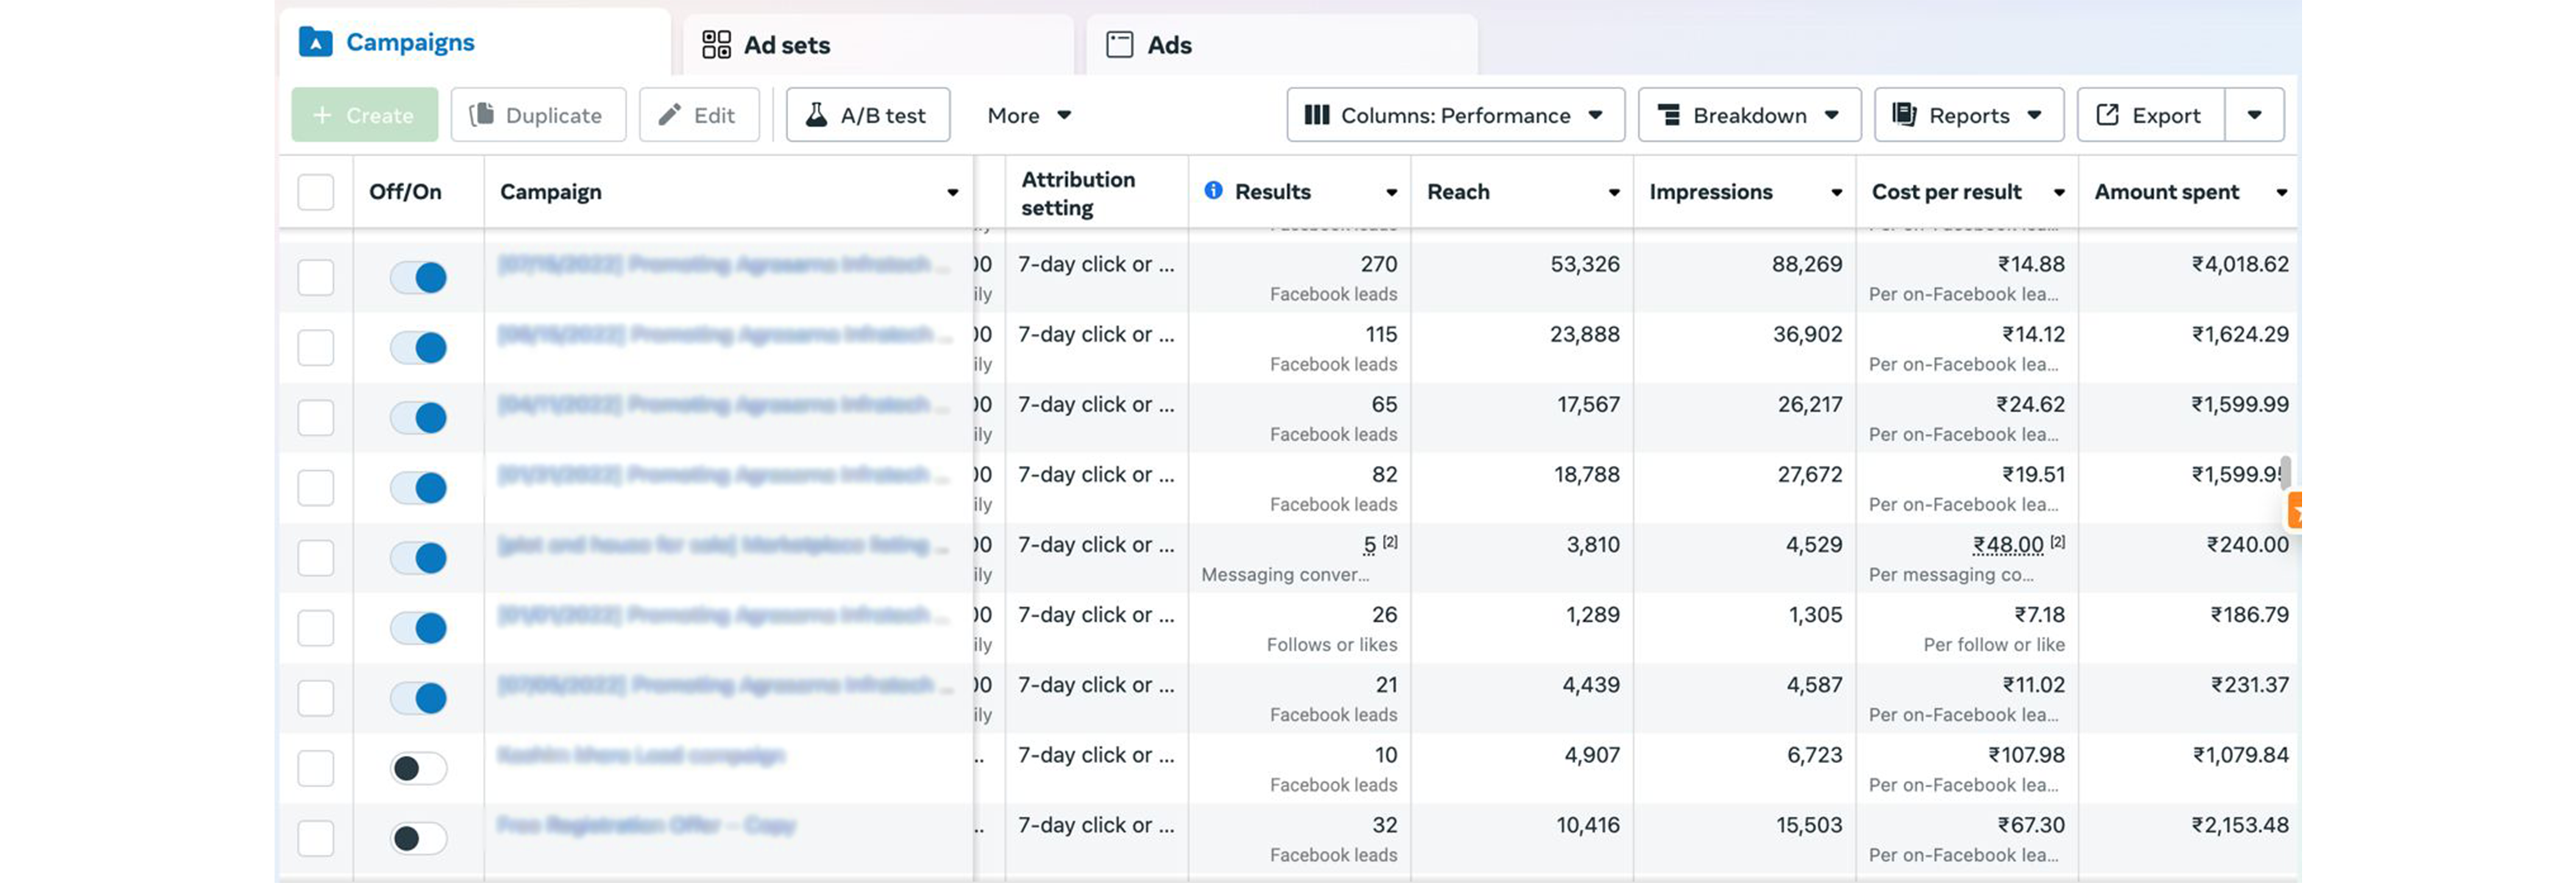Switch to the Ad sets tab
This screenshot has width=2576, height=883.
pyautogui.click(x=787, y=44)
